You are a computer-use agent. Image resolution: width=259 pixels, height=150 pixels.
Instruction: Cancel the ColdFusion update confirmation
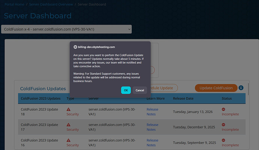tap(140, 90)
